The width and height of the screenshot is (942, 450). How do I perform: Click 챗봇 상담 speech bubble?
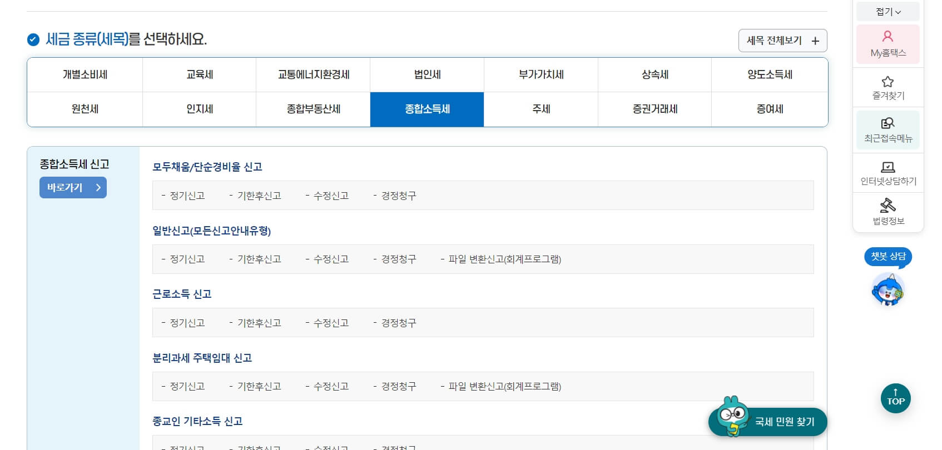point(888,256)
